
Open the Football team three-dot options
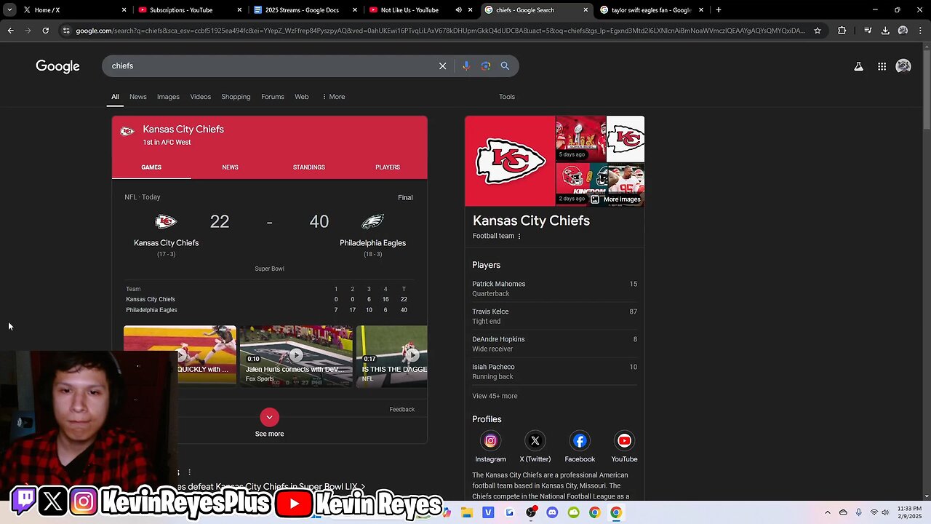519,236
